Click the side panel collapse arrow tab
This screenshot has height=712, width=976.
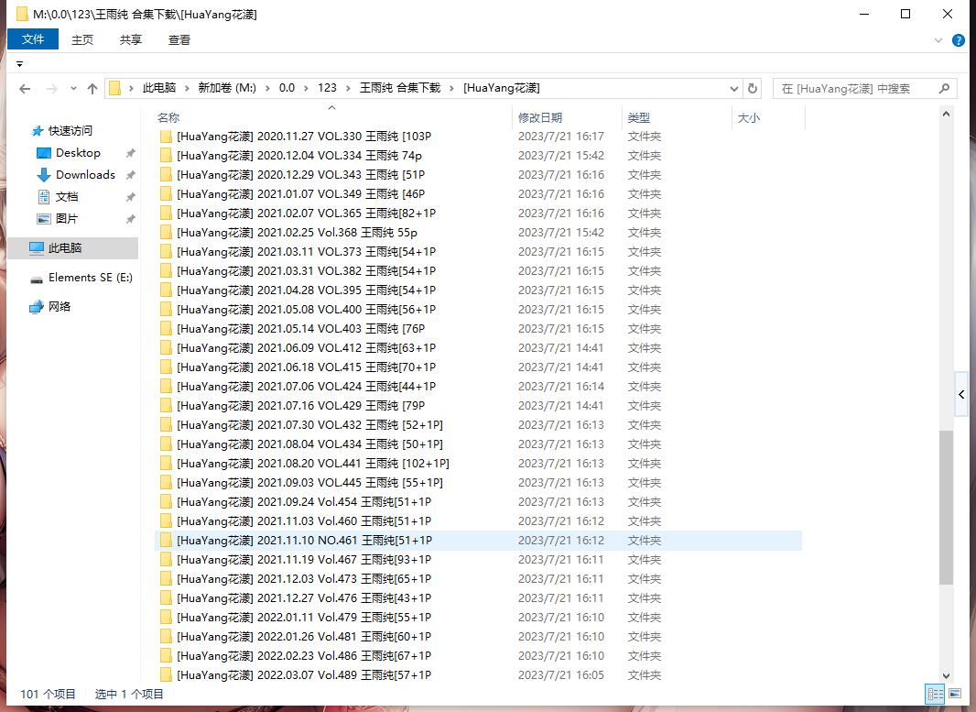click(x=961, y=394)
